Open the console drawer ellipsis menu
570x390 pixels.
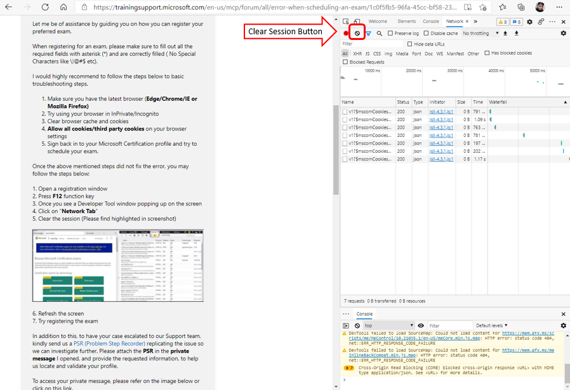[x=346, y=314]
